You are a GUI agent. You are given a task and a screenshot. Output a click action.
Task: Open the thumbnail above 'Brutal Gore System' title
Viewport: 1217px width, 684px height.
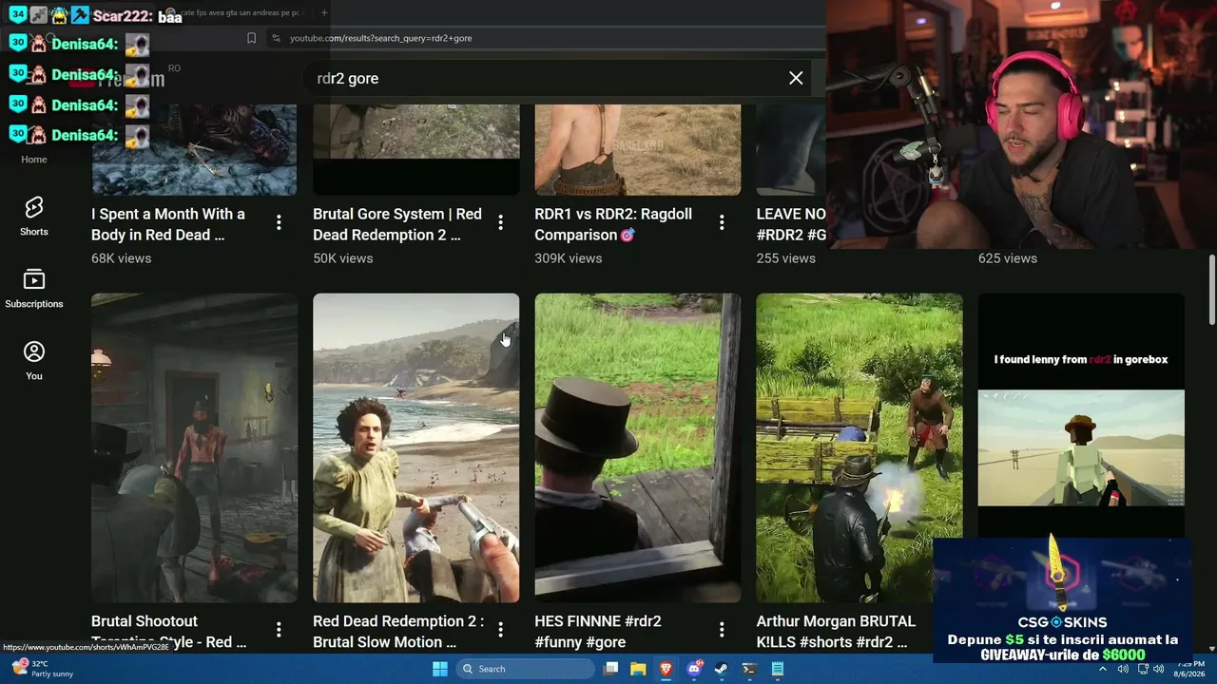point(415,149)
